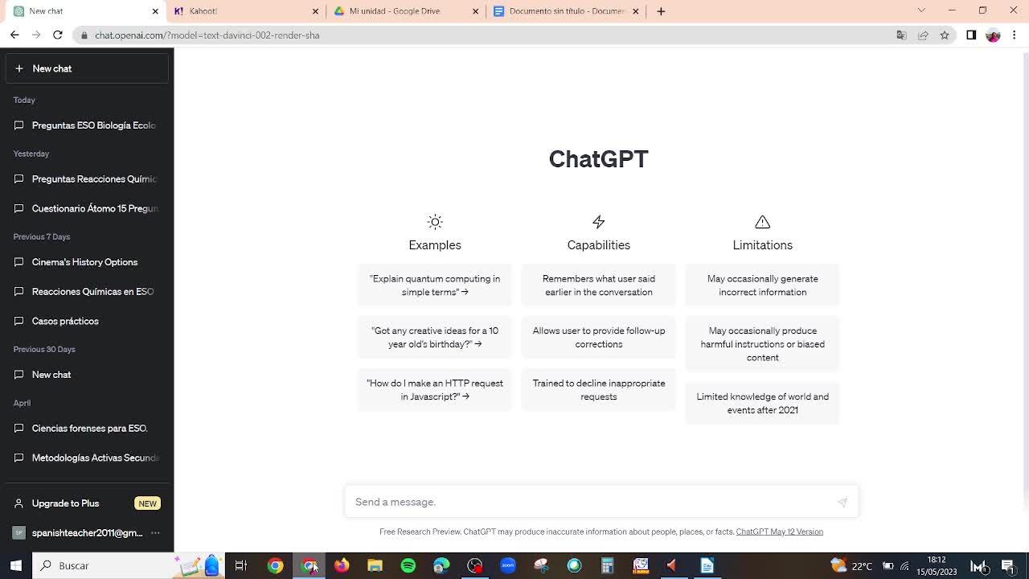Open Spotify from the taskbar
Image resolution: width=1029 pixels, height=579 pixels.
[x=408, y=565]
